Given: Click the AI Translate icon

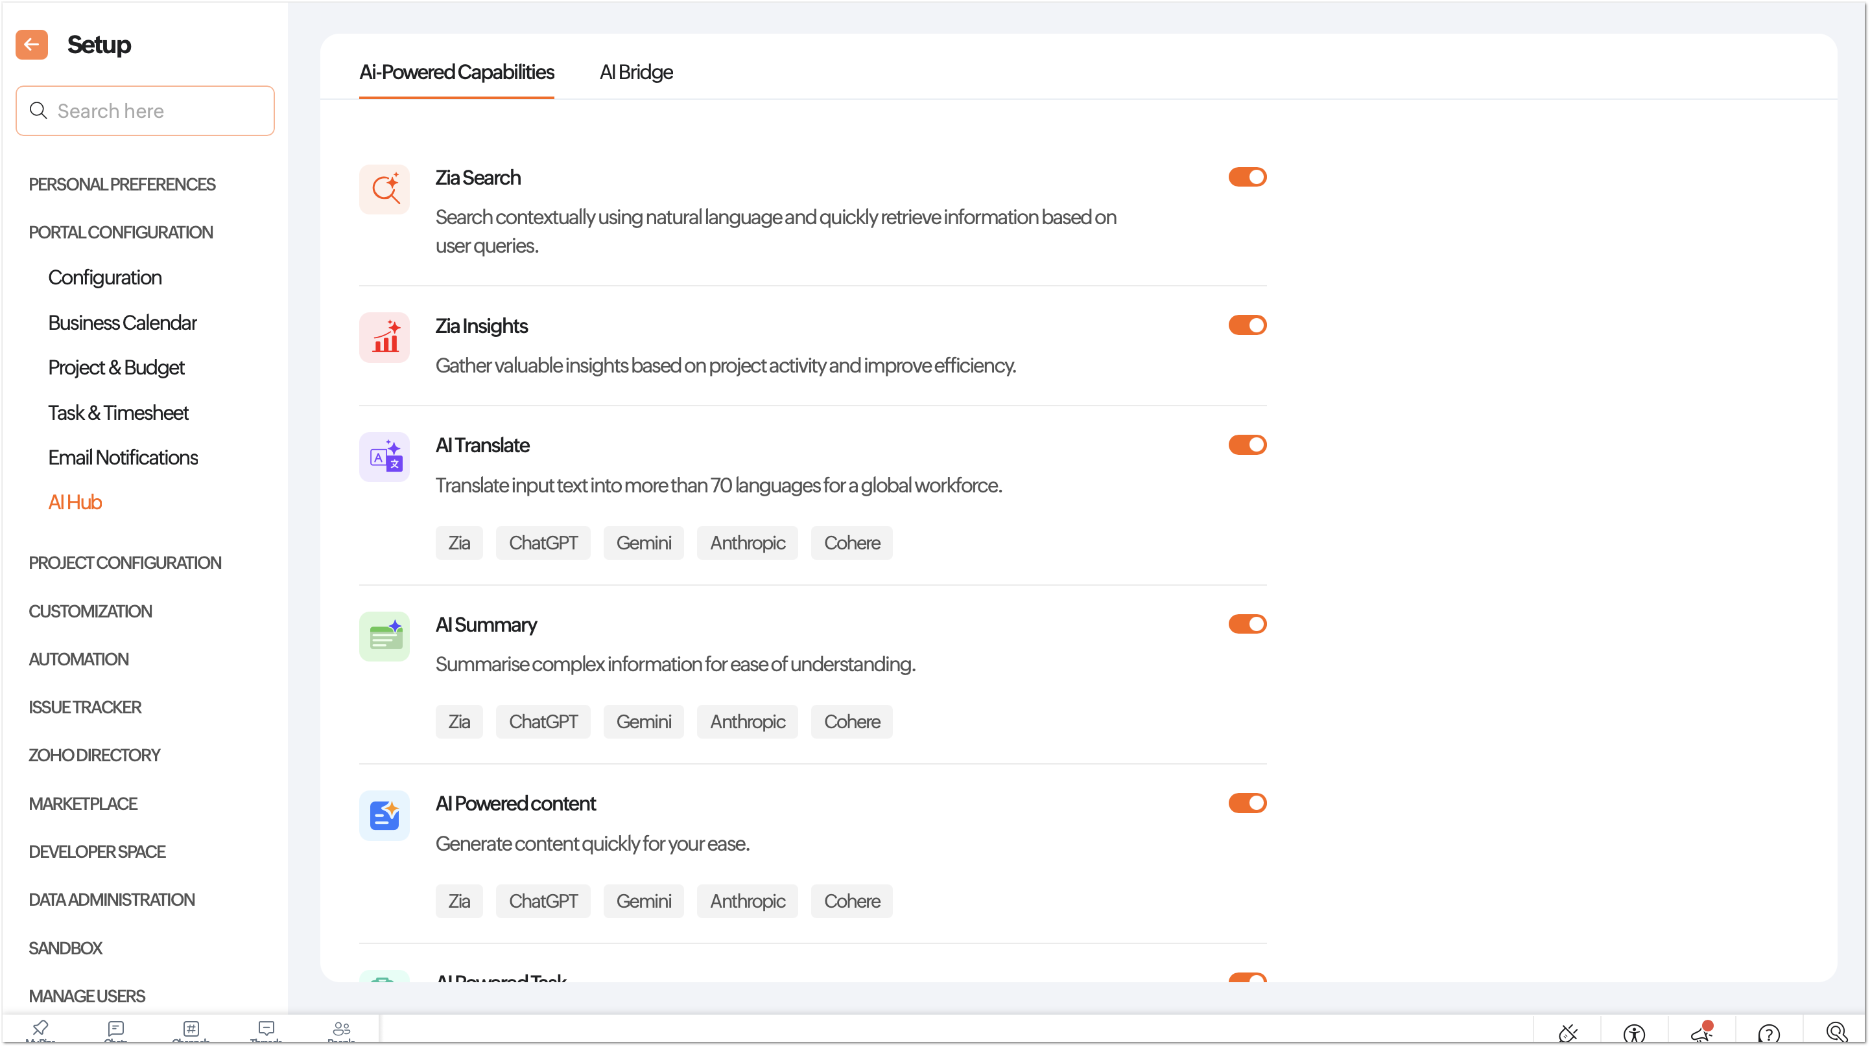Looking at the screenshot, I should (384, 457).
